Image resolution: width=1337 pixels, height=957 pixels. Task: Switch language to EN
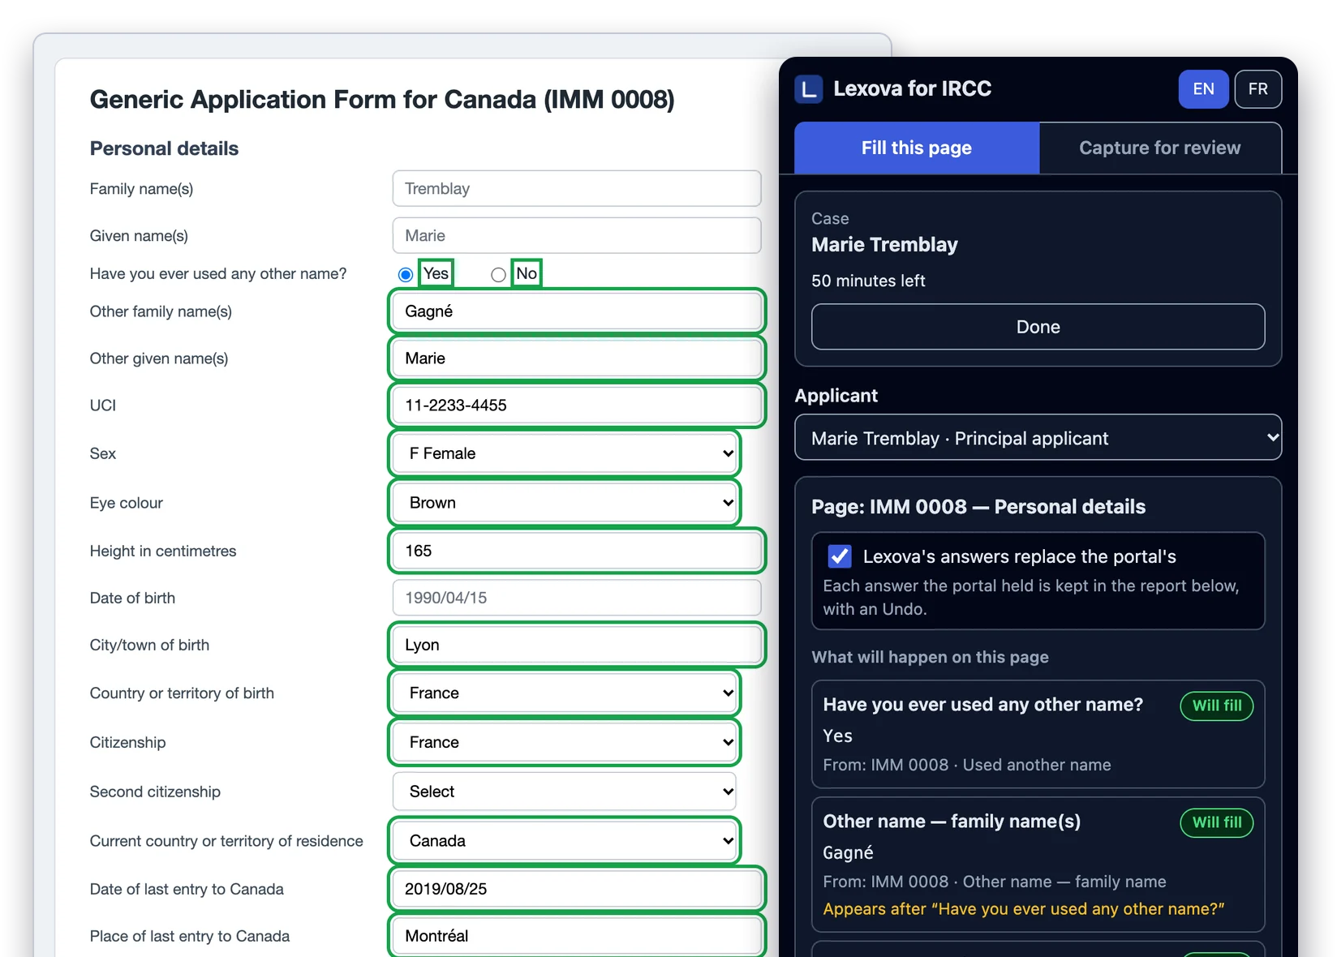[x=1204, y=89]
